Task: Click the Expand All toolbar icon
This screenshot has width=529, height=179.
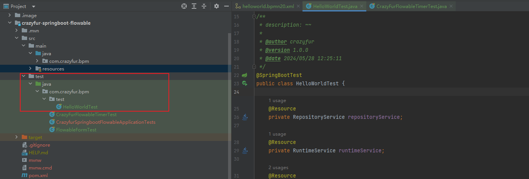Action: pyautogui.click(x=194, y=6)
